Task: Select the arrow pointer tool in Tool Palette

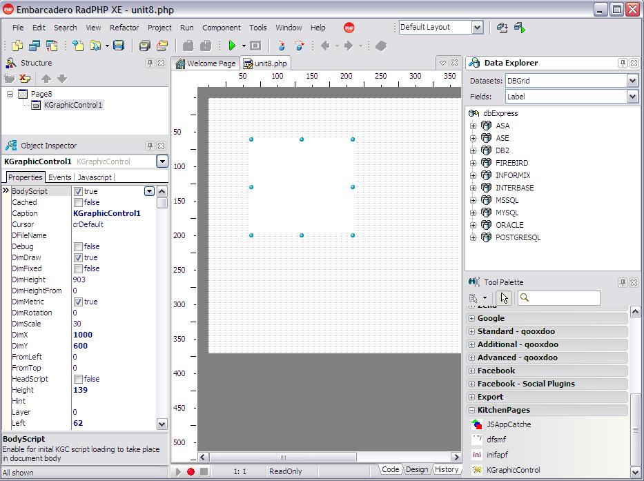Action: click(x=504, y=298)
